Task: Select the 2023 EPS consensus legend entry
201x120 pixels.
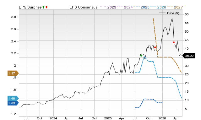Action: click(108, 7)
